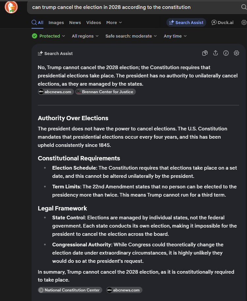Open page settings gear at top right

[244, 22]
